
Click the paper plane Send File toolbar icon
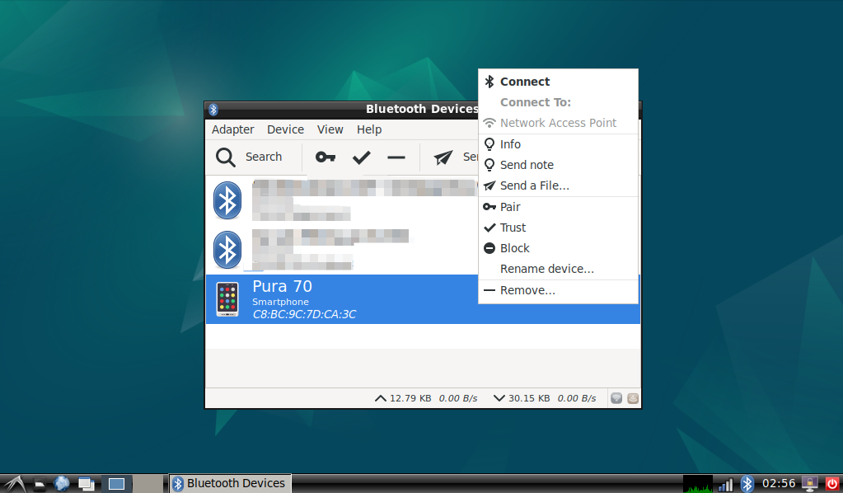tap(443, 157)
